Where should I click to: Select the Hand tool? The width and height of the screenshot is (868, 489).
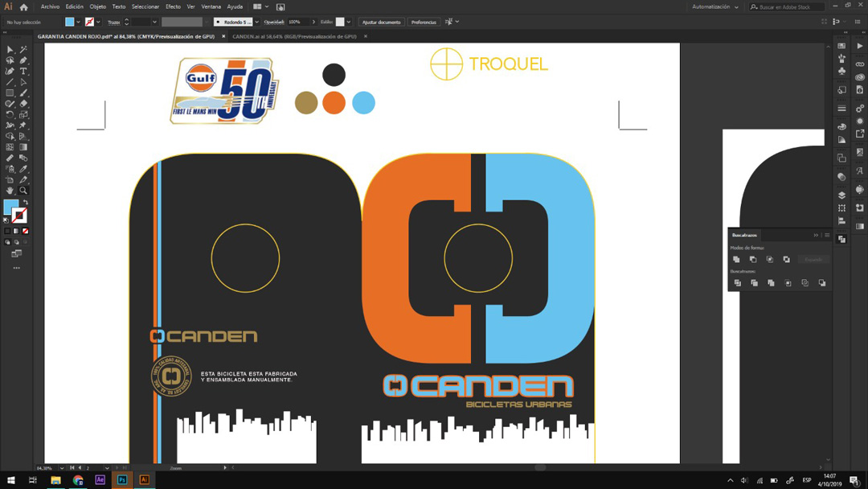[10, 191]
